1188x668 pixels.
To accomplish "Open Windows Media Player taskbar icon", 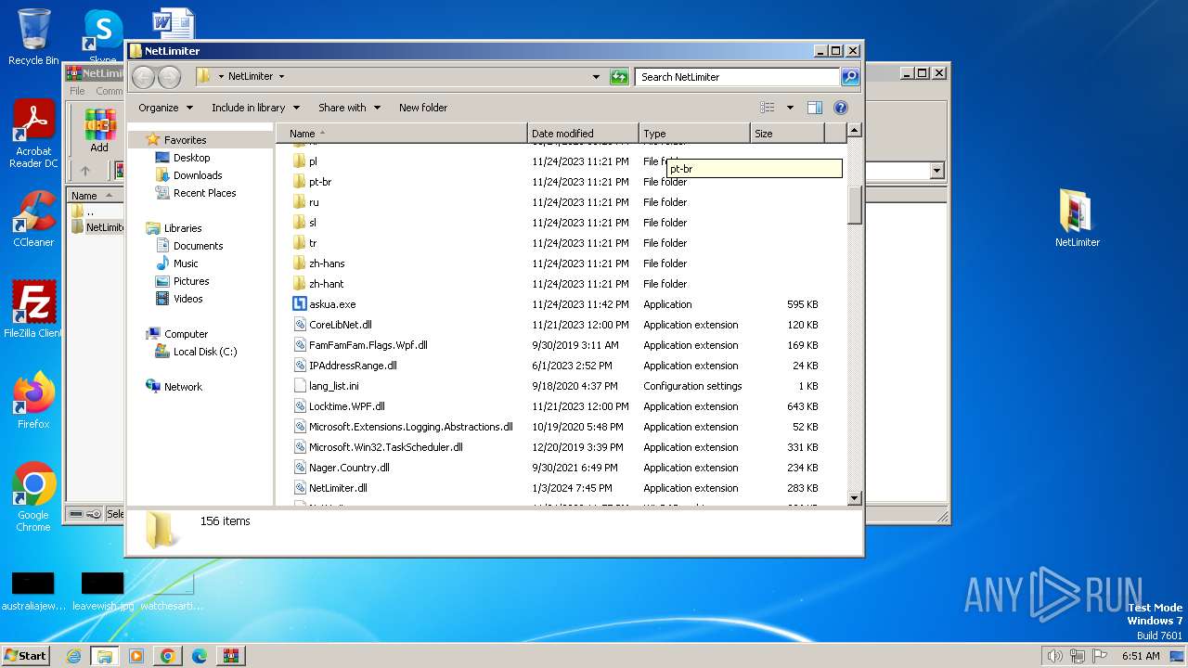I will (136, 656).
